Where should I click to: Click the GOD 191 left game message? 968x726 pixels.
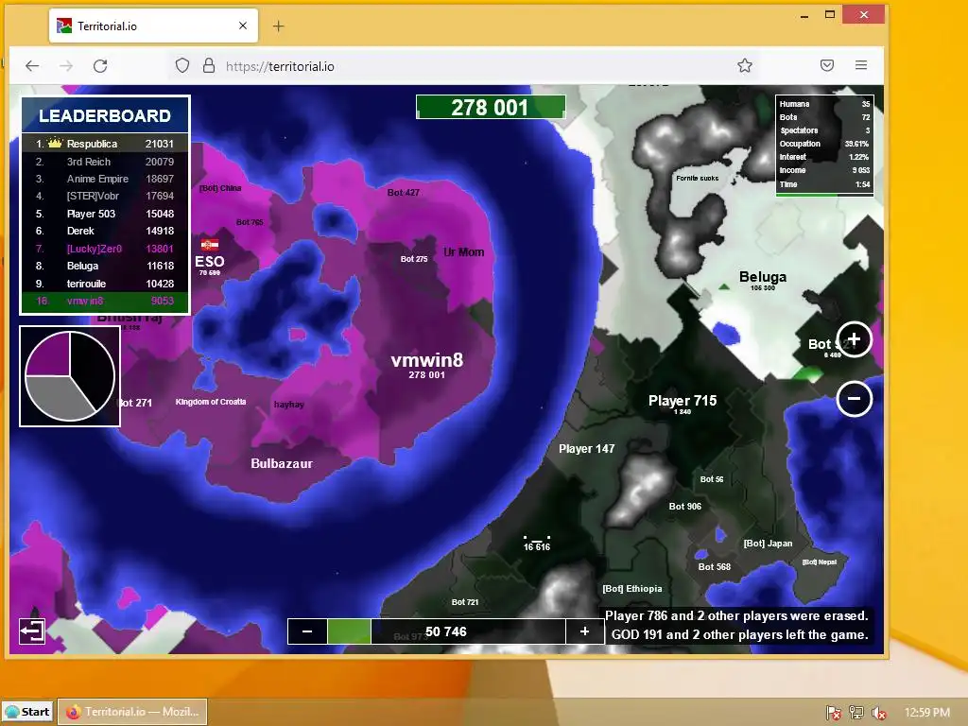[x=739, y=634]
